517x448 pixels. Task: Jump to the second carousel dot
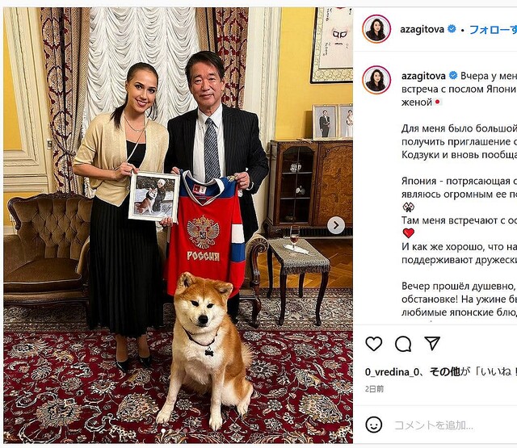[170, 430]
